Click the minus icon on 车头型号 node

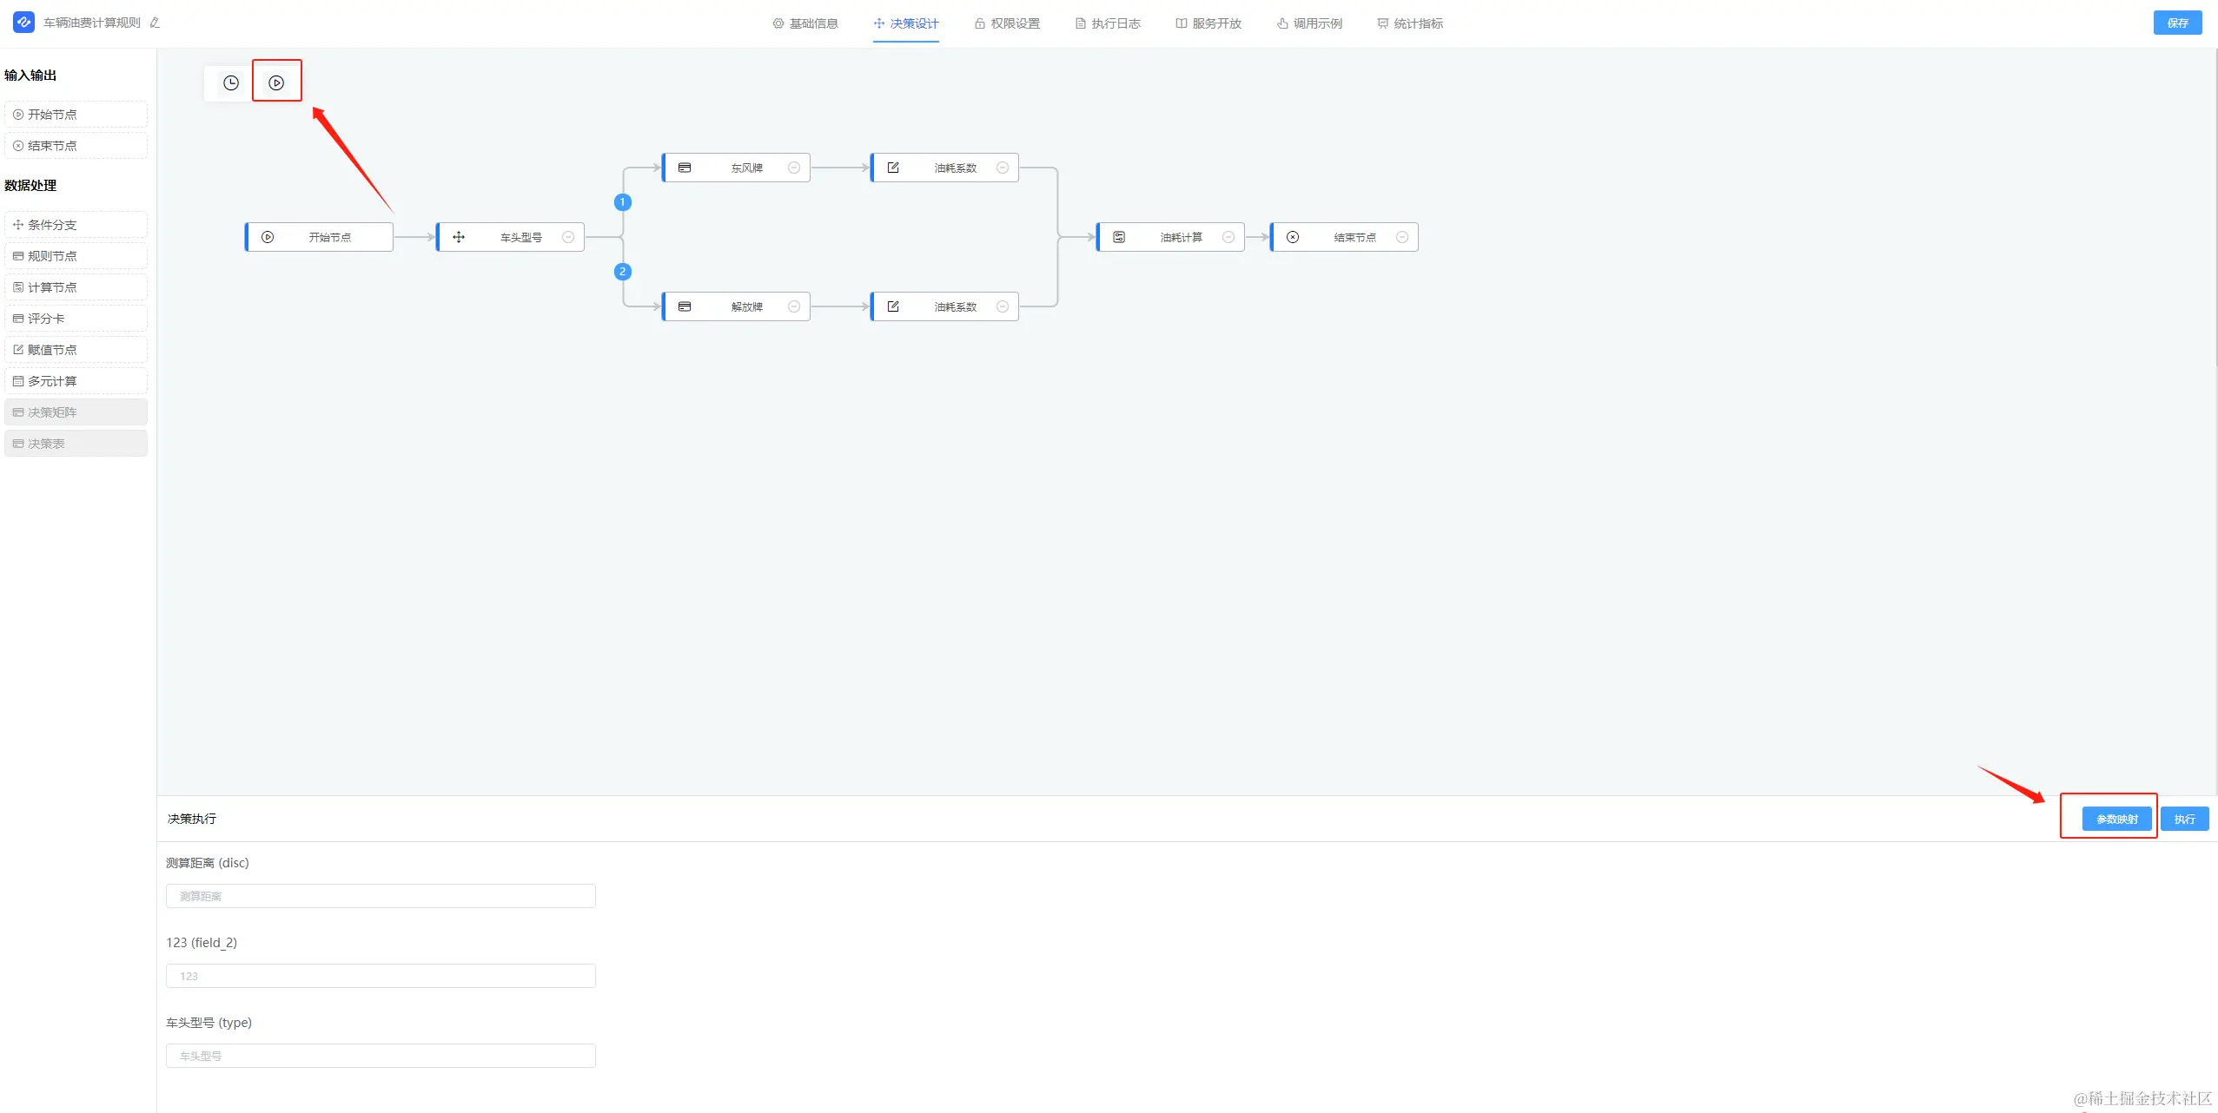point(568,237)
